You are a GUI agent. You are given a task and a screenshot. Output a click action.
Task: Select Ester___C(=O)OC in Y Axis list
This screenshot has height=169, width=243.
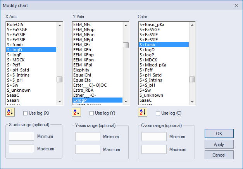point(98,85)
